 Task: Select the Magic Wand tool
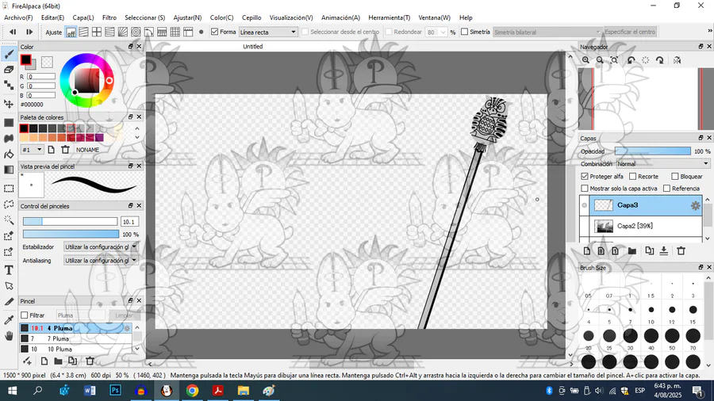(9, 220)
